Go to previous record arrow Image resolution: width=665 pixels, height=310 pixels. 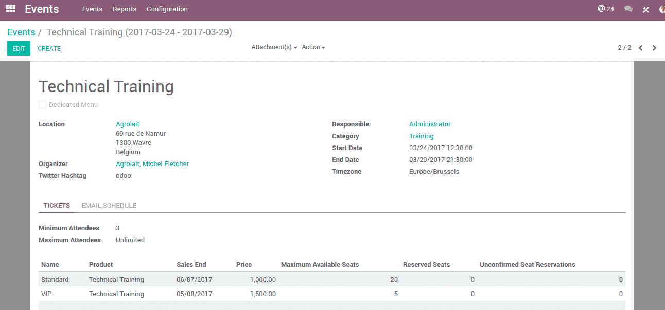tap(641, 48)
